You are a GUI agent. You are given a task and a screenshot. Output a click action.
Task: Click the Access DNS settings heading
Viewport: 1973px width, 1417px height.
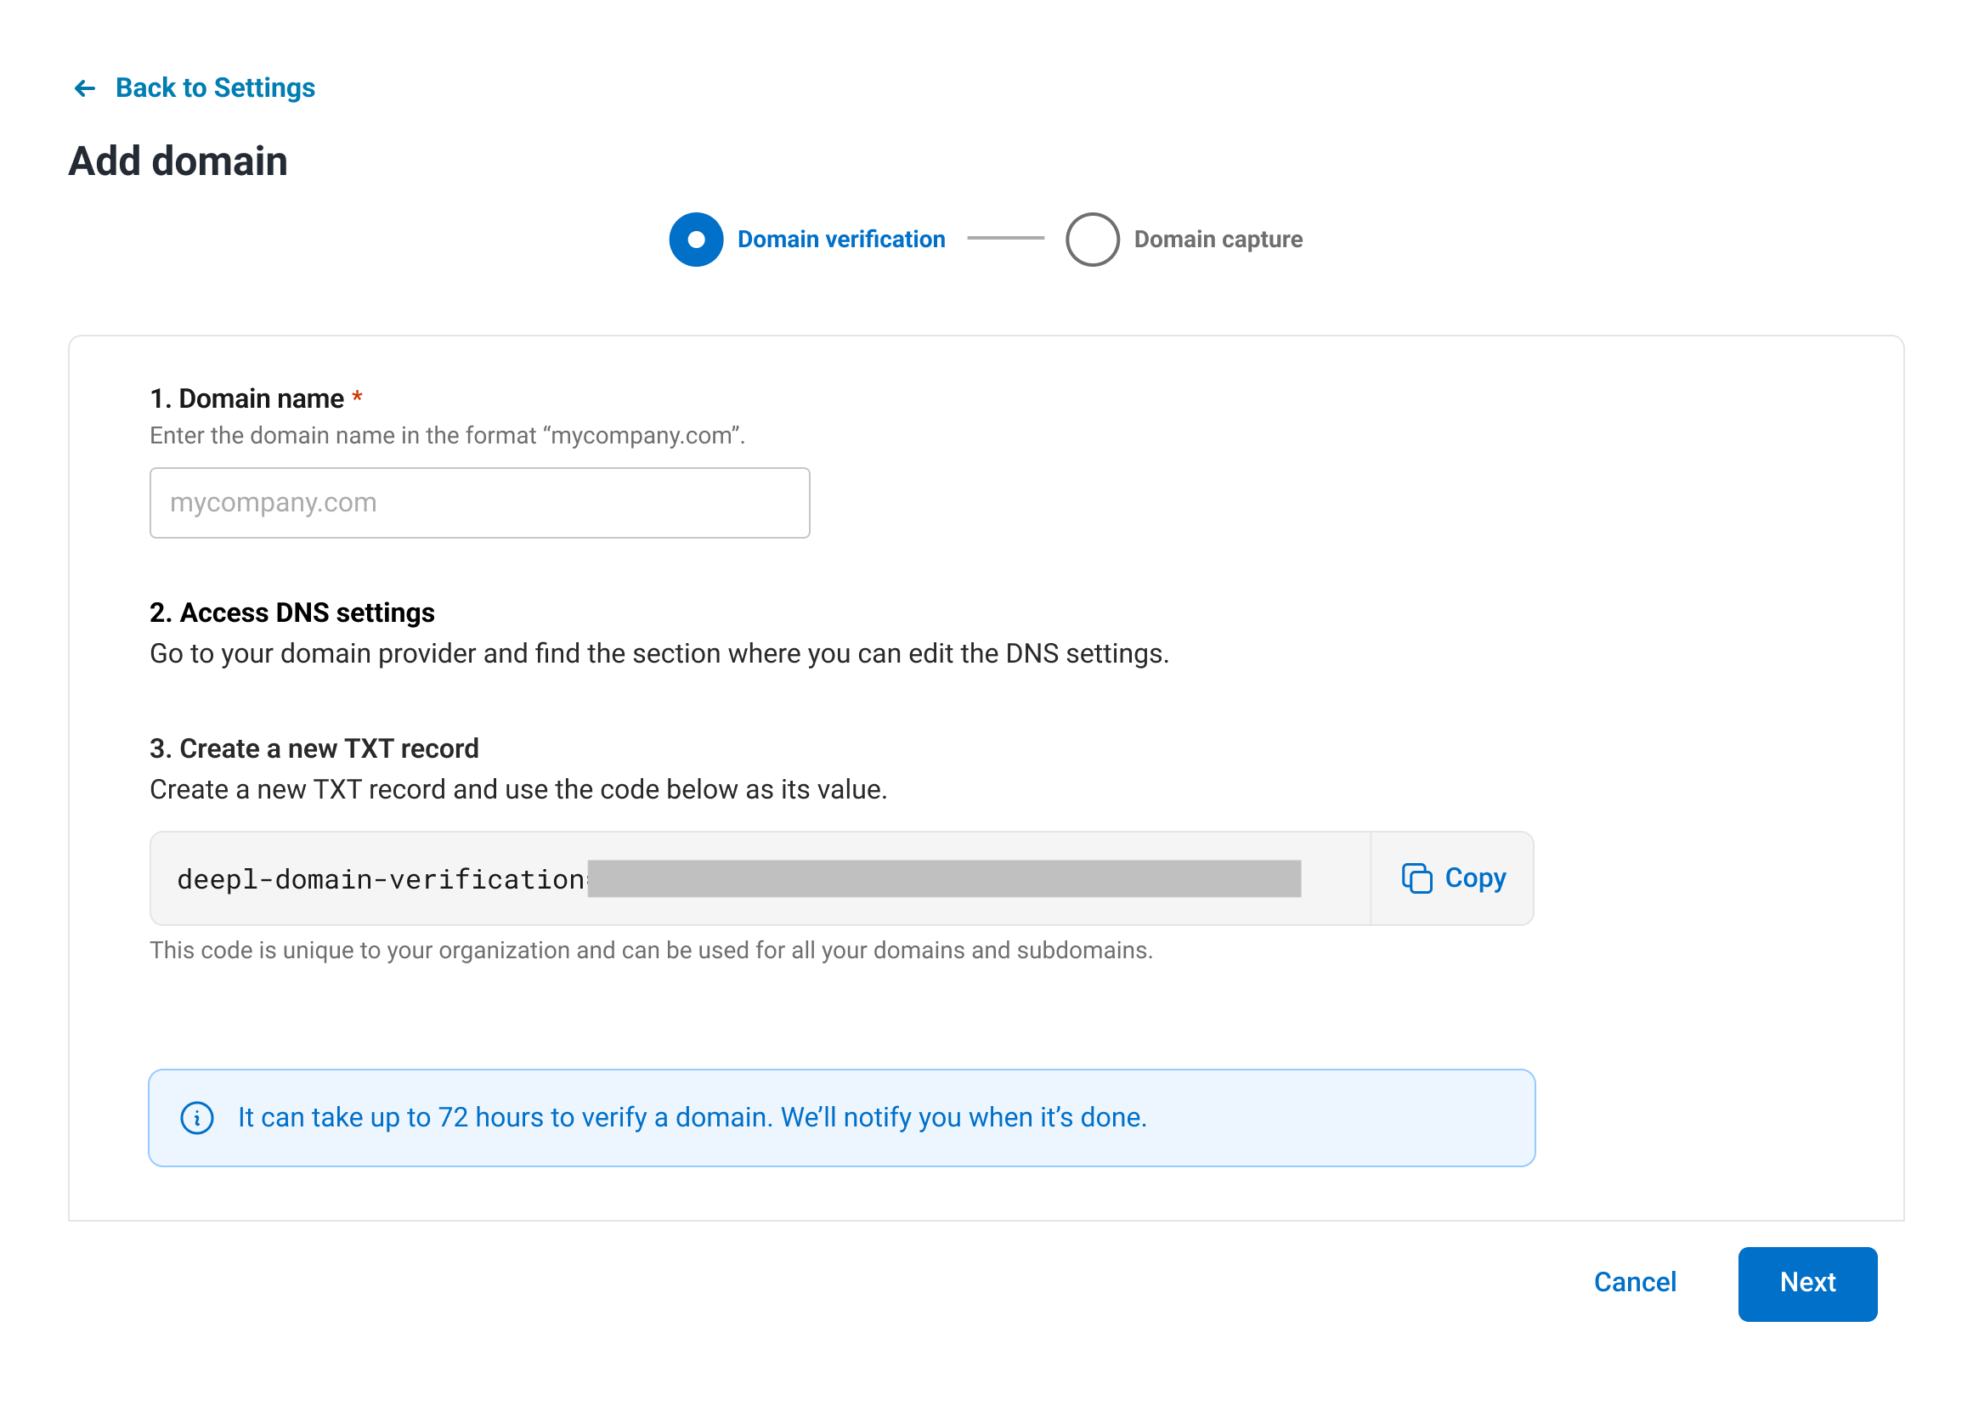click(291, 613)
